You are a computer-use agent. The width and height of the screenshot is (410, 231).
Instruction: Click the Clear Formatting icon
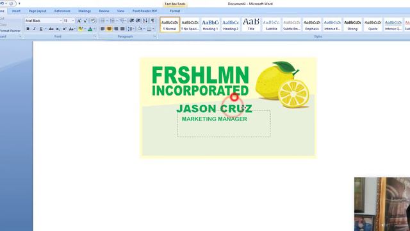[x=92, y=21]
